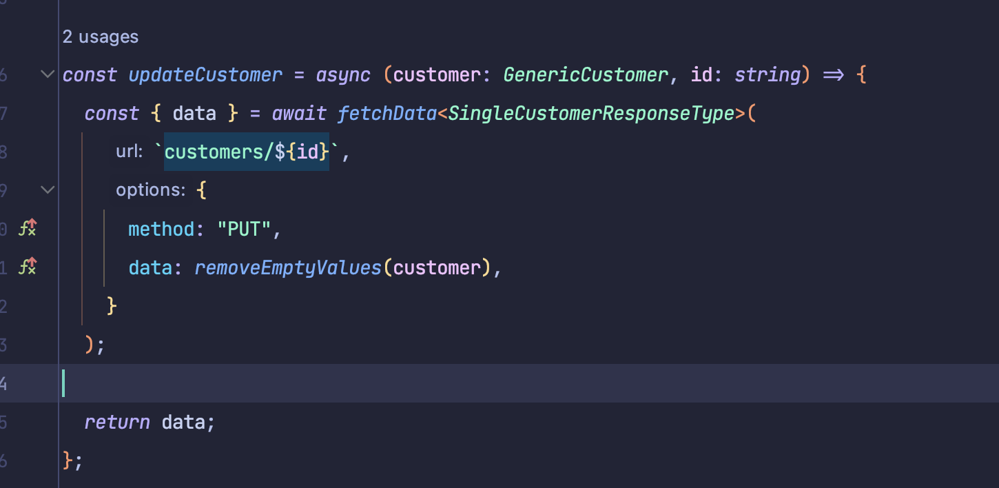
Task: Click the fetchData function call
Action: click(x=387, y=113)
